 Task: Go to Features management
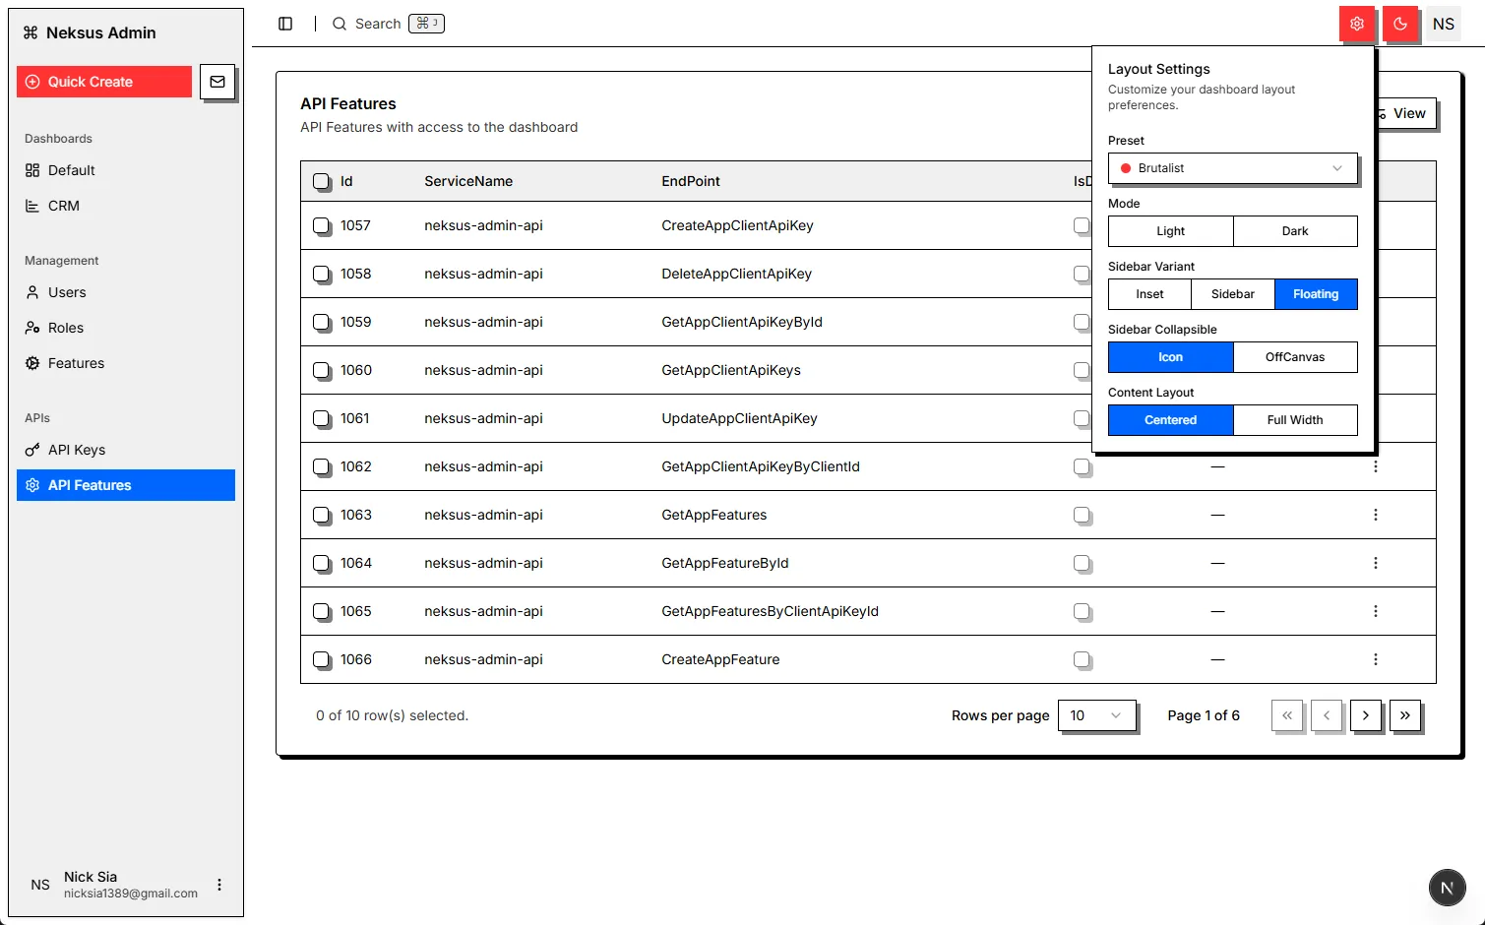coord(126,363)
